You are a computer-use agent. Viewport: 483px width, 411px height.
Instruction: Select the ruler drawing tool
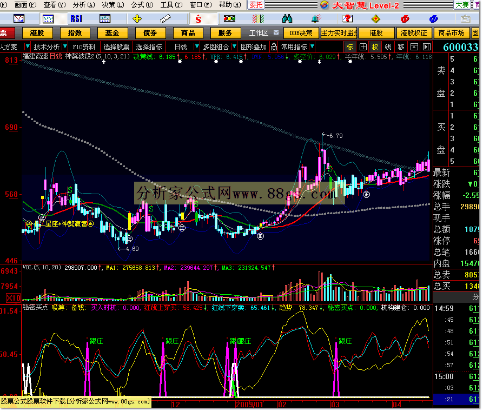[x=166, y=19]
